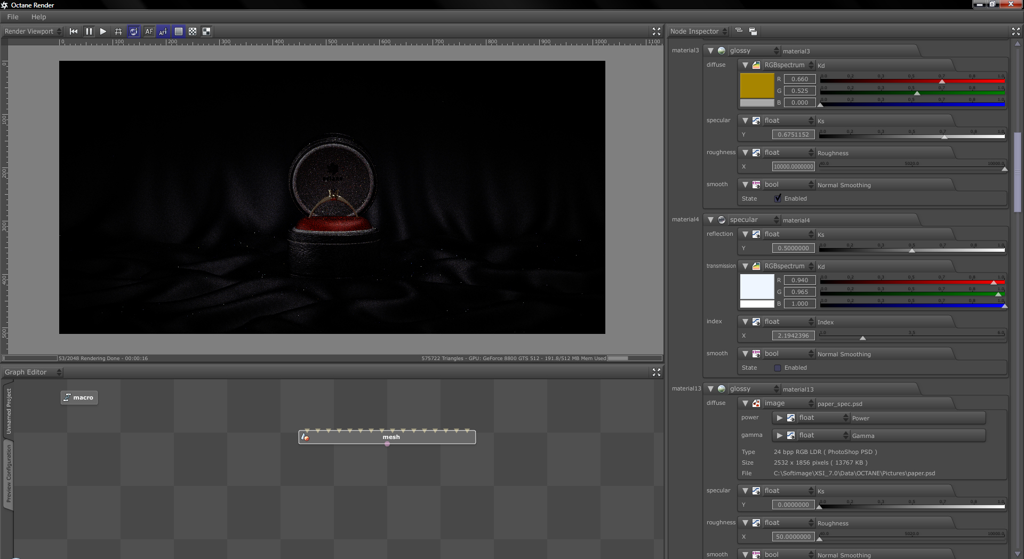The image size is (1024, 559).
Task: Maximize the Render Viewport panel
Action: point(657,31)
